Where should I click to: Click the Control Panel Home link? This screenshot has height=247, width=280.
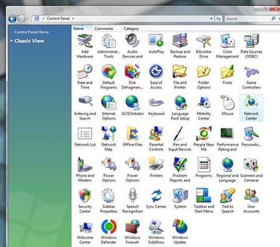[x=32, y=32]
